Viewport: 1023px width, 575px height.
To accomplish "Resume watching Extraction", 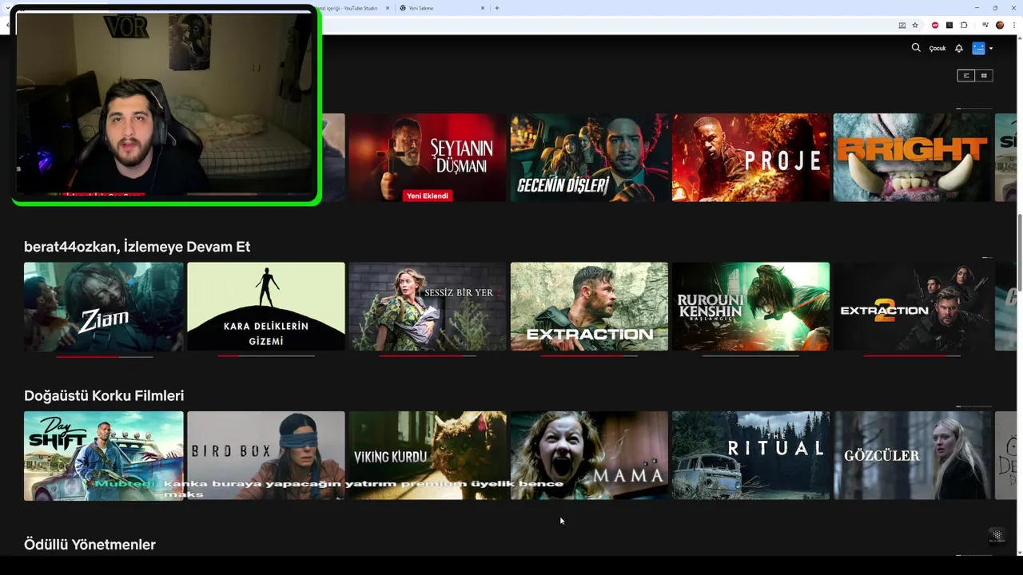I will [x=589, y=306].
